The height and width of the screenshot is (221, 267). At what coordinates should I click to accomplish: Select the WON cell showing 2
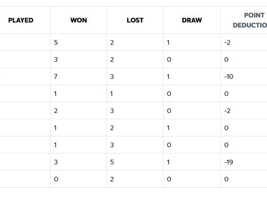(56, 111)
